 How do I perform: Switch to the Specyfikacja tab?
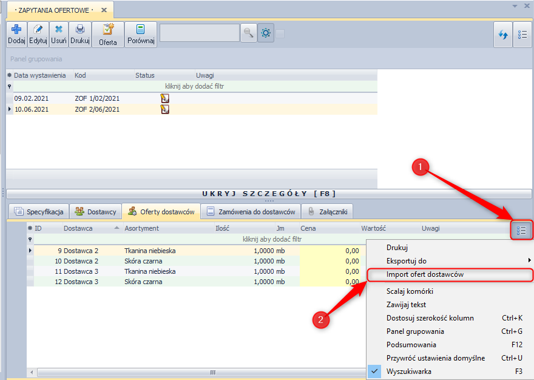[38, 212]
